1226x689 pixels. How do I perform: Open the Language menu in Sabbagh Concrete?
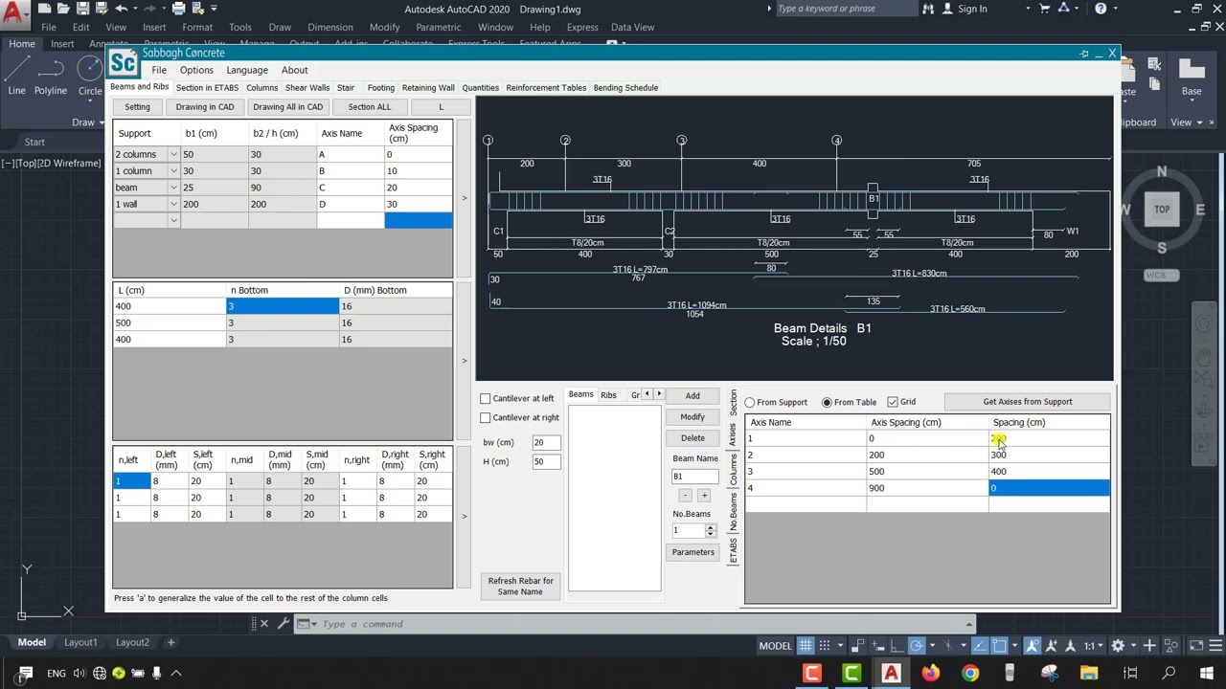pyautogui.click(x=247, y=70)
